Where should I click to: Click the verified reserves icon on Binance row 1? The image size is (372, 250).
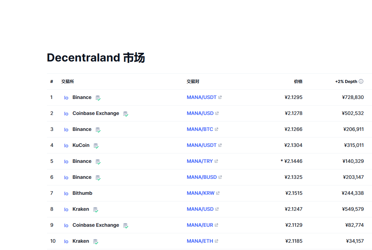point(98,98)
